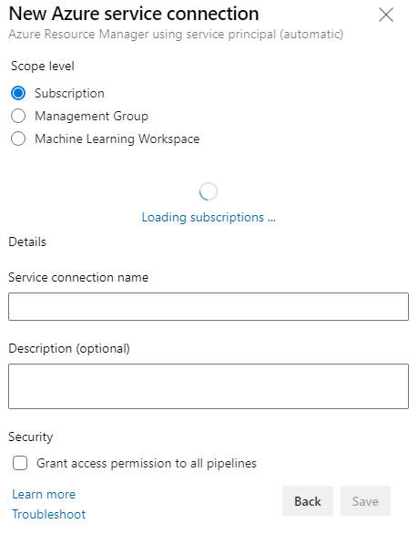Click the loading spinner icon
Screen dimensions: 418x534
[208, 191]
